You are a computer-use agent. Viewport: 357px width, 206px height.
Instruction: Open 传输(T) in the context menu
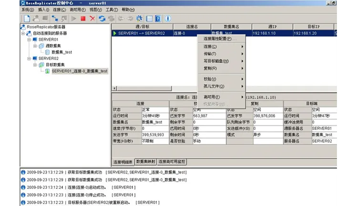click(x=221, y=54)
